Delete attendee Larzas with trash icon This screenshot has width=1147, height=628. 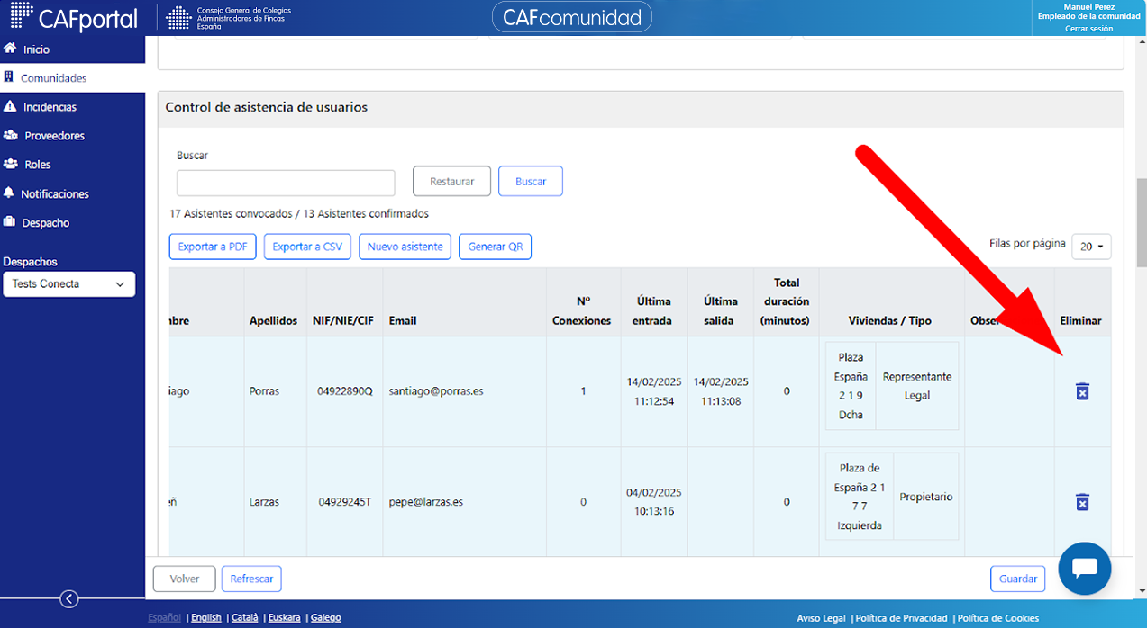(x=1082, y=502)
